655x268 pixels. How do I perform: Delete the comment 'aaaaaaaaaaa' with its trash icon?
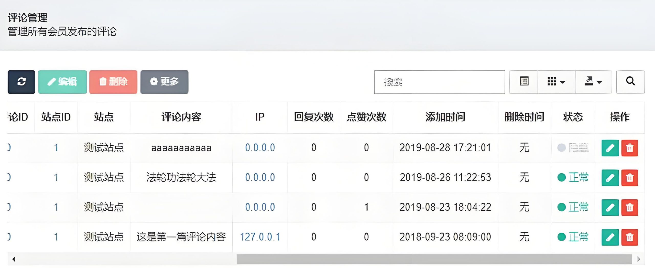[x=629, y=148]
